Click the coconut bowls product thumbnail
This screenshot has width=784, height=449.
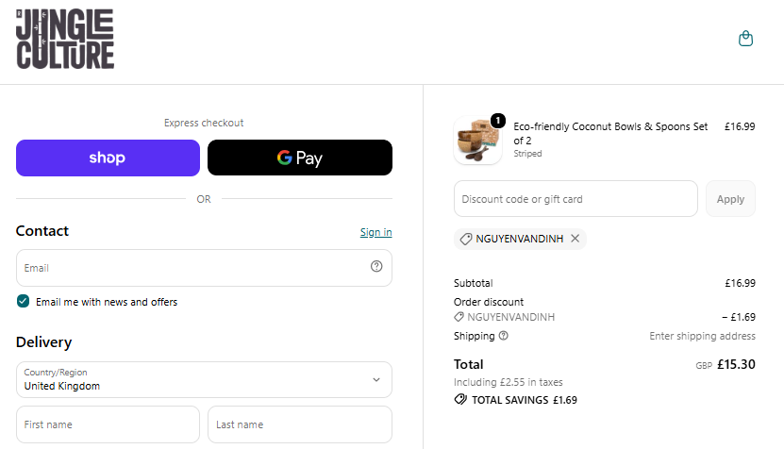478,141
